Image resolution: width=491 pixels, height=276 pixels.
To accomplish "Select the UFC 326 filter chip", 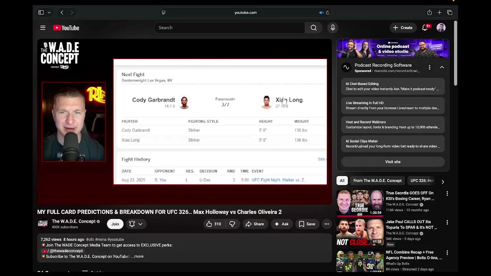I will (422, 181).
